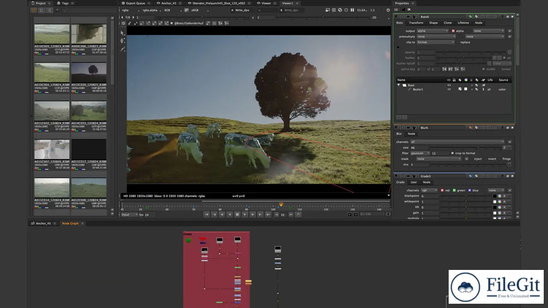The width and height of the screenshot is (548, 308).
Task: Pause viewer updating with the pause icon
Action: pyautogui.click(x=352, y=10)
